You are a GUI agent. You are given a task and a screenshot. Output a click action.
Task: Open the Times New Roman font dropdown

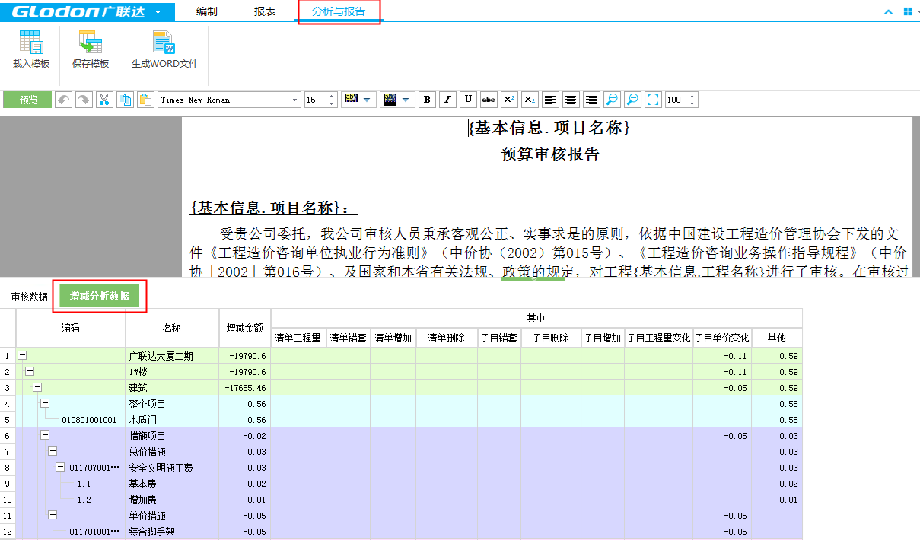(295, 100)
